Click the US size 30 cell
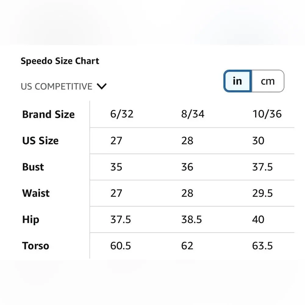This screenshot has height=305, width=305. coord(258,141)
